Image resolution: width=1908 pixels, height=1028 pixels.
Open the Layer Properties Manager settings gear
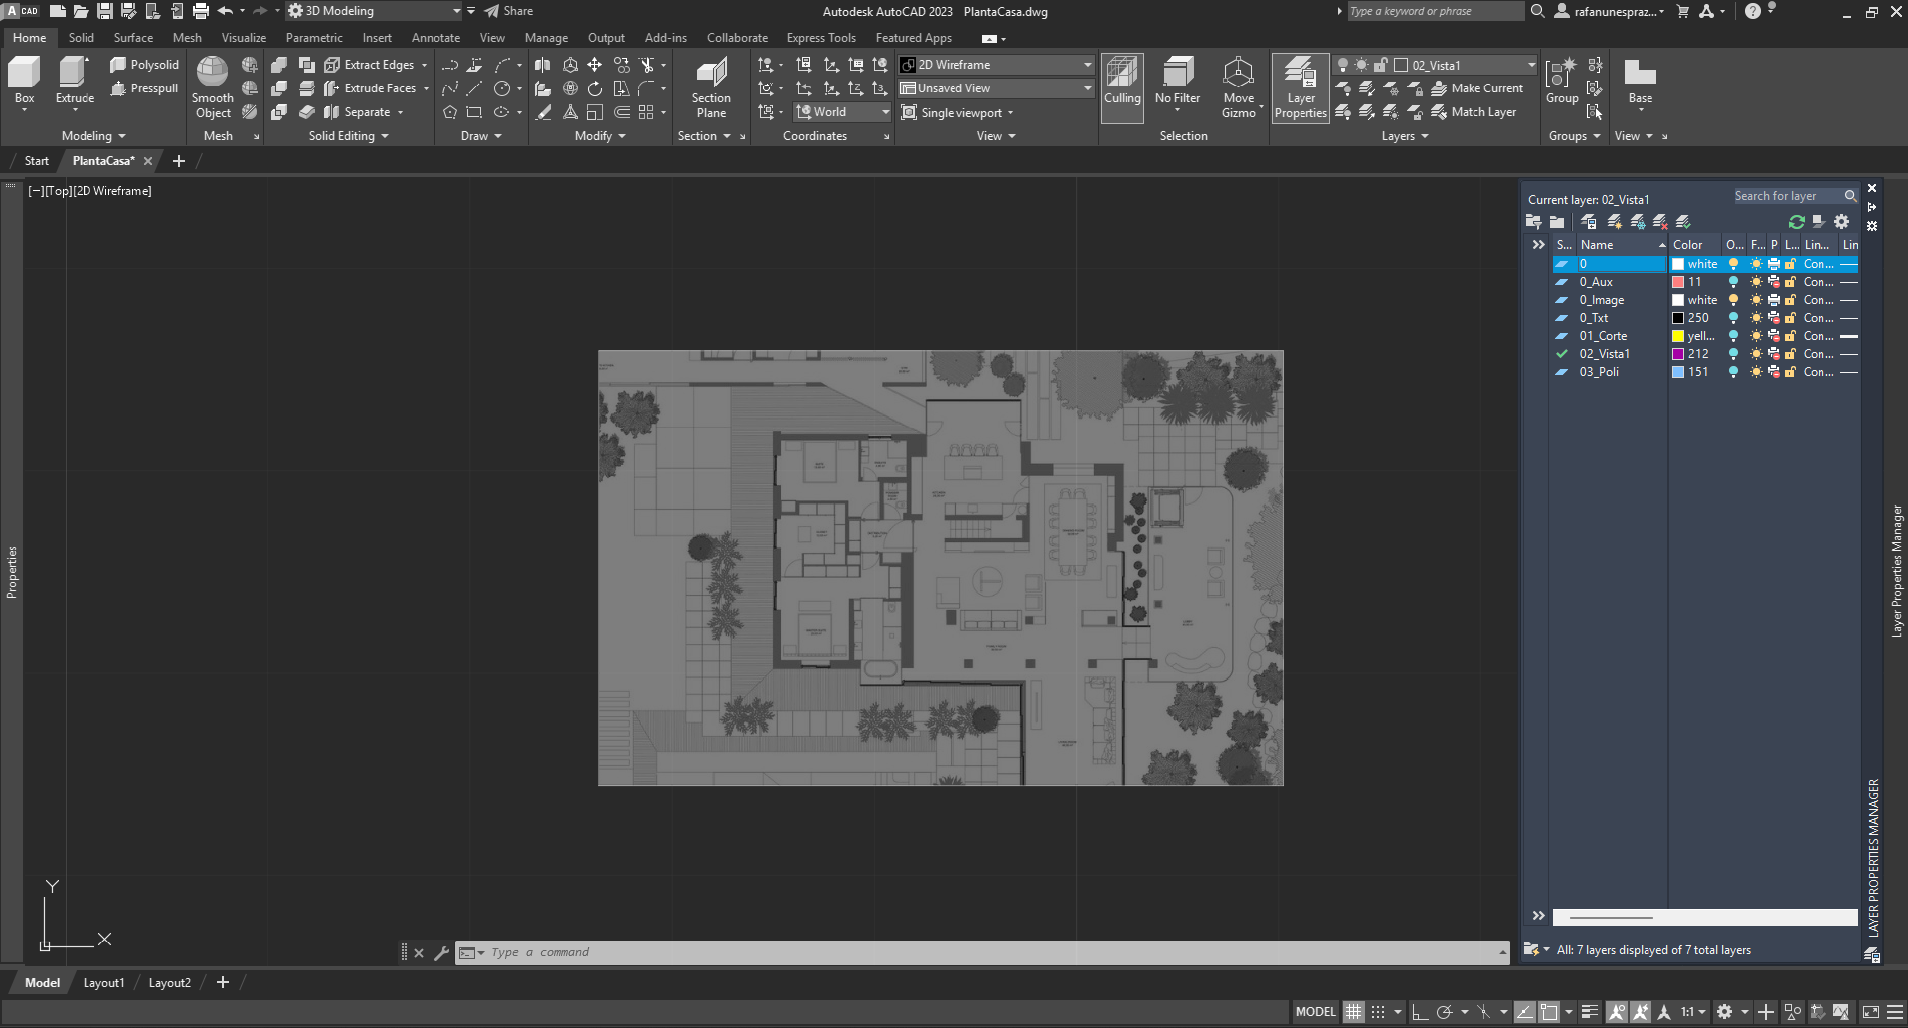tap(1841, 222)
